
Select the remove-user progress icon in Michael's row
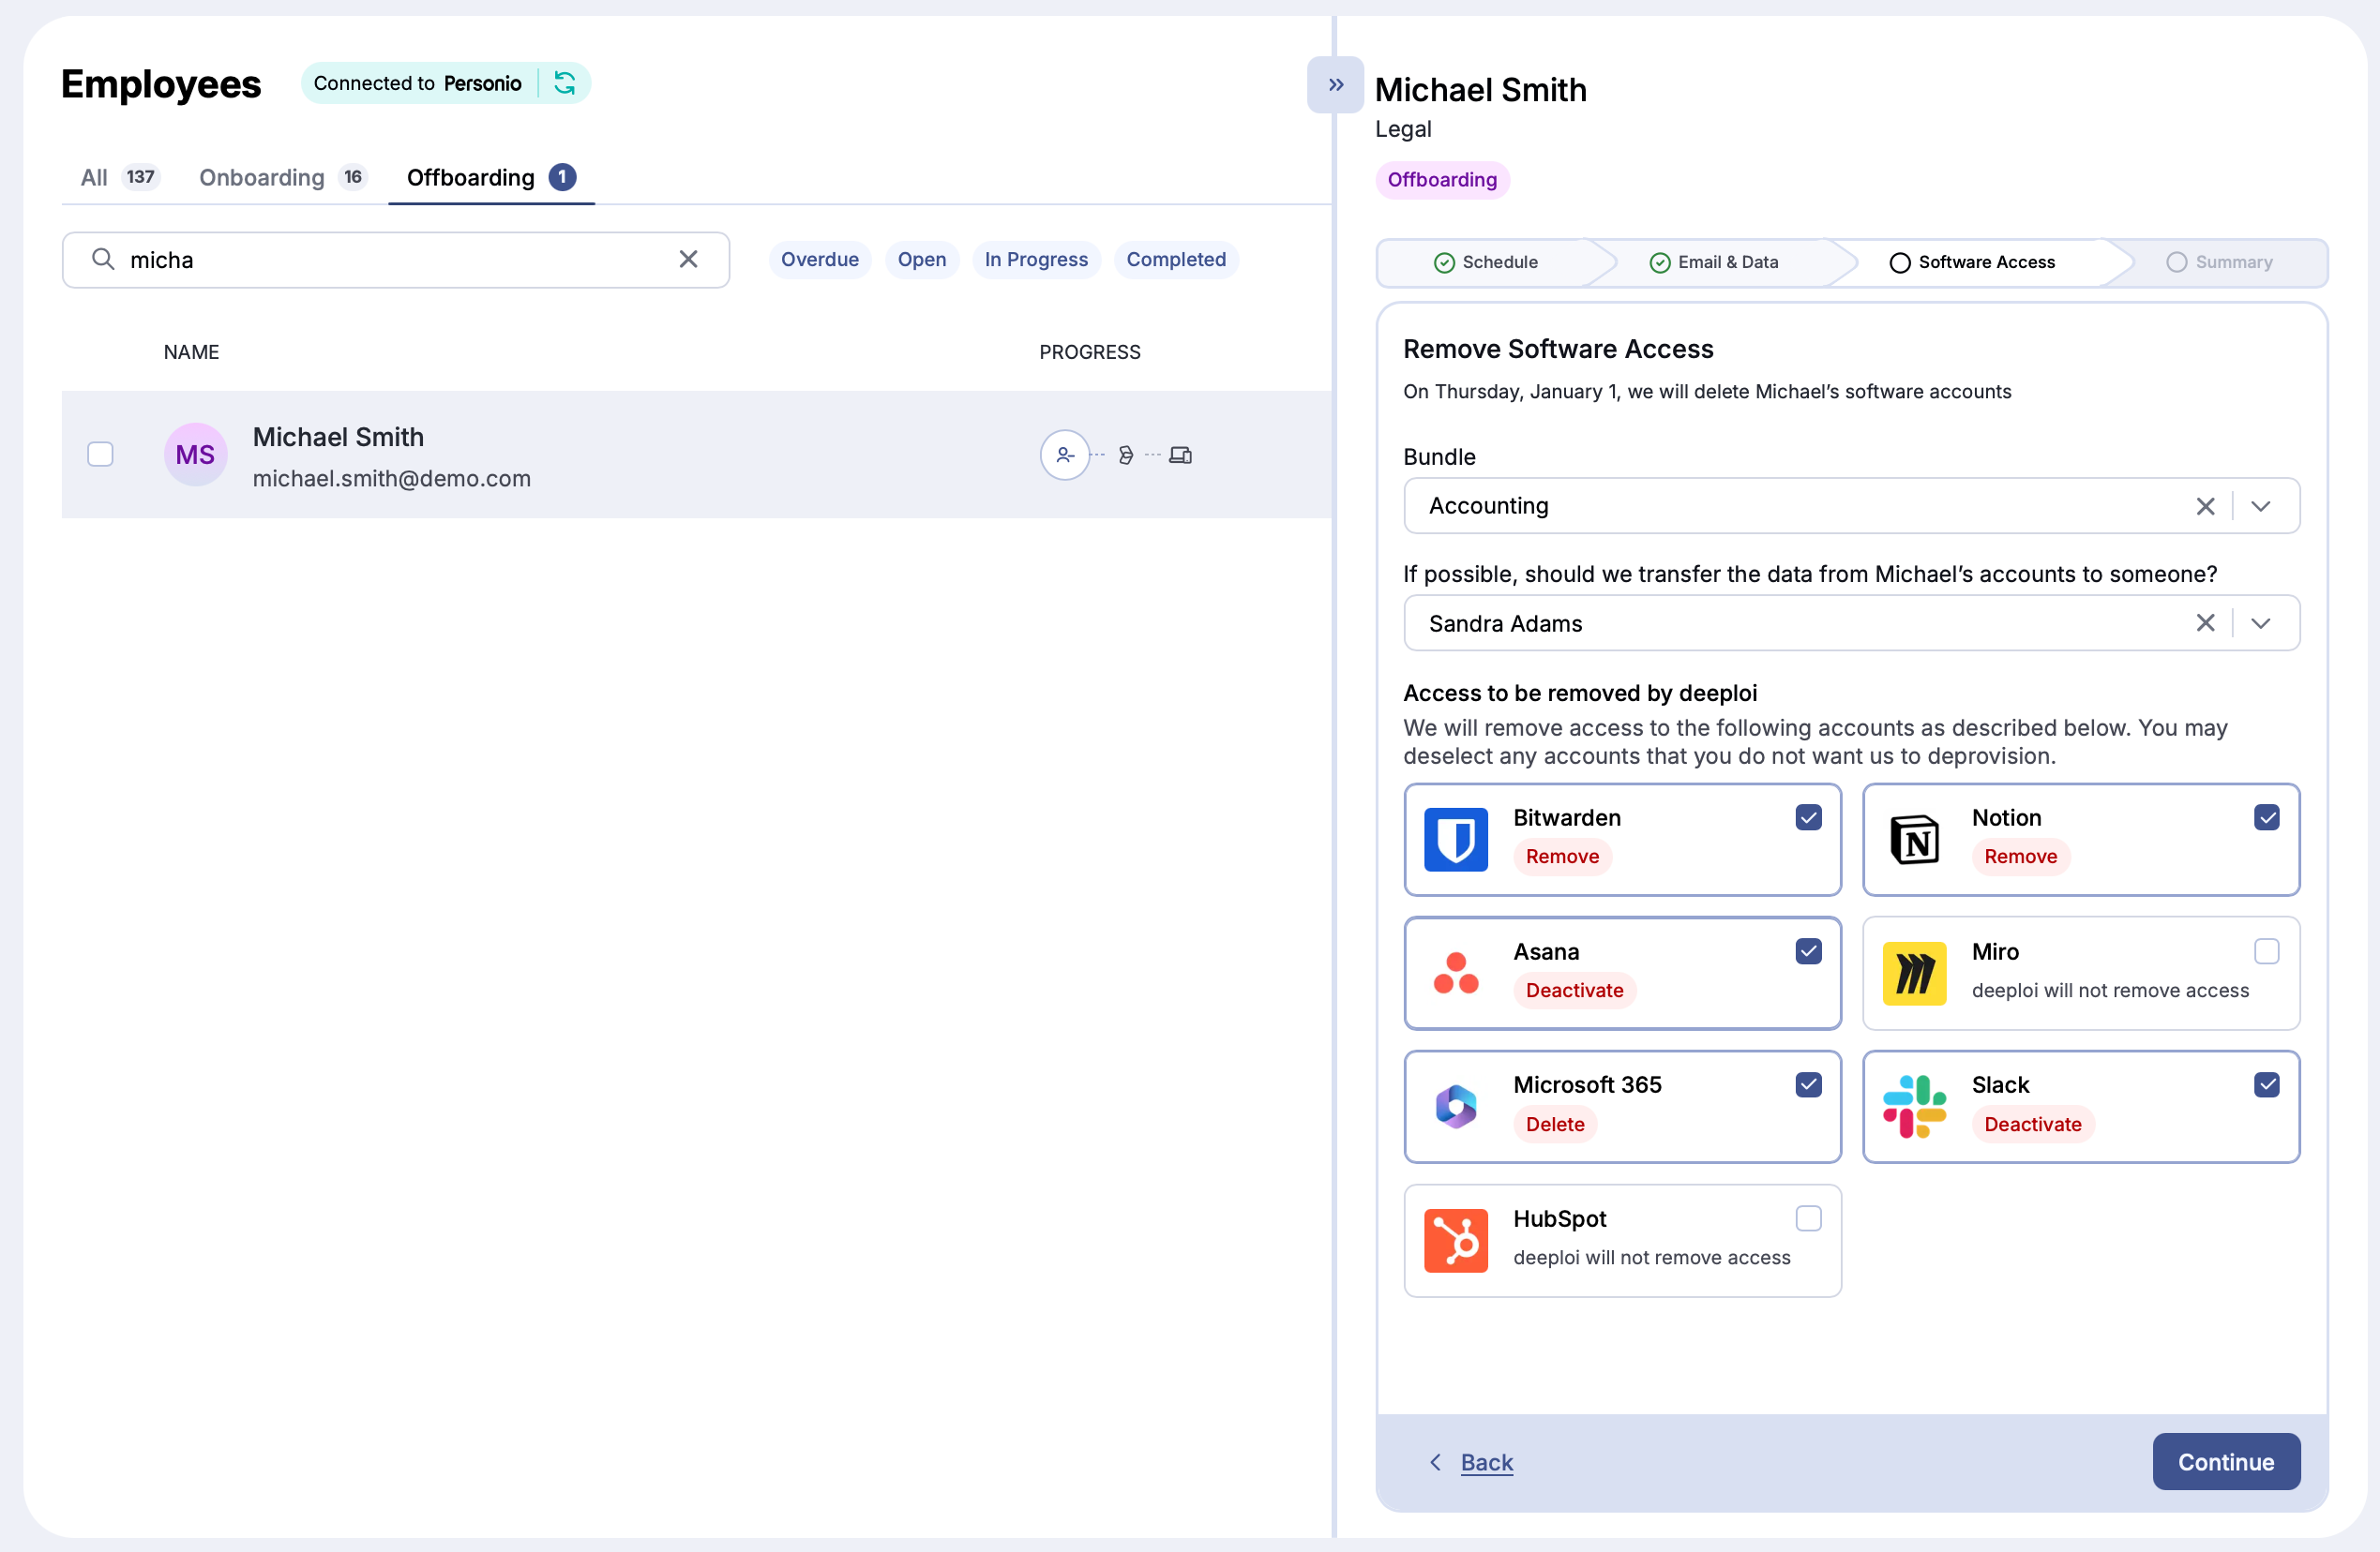point(1064,455)
